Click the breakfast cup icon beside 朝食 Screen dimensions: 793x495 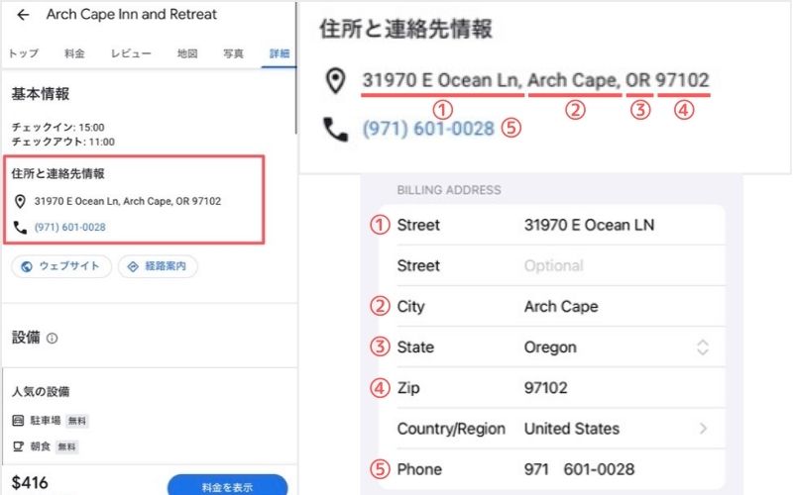[18, 446]
